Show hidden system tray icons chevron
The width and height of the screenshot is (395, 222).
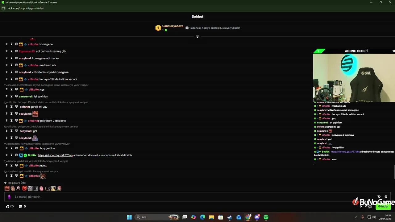coord(356,217)
